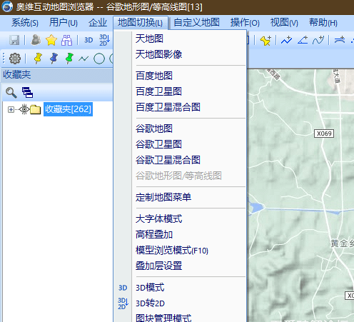
Task: Click the 收藏夹 panel header
Action: pos(57,75)
